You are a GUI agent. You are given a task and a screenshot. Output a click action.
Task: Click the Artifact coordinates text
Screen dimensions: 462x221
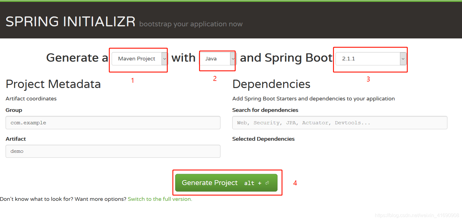pyautogui.click(x=31, y=99)
